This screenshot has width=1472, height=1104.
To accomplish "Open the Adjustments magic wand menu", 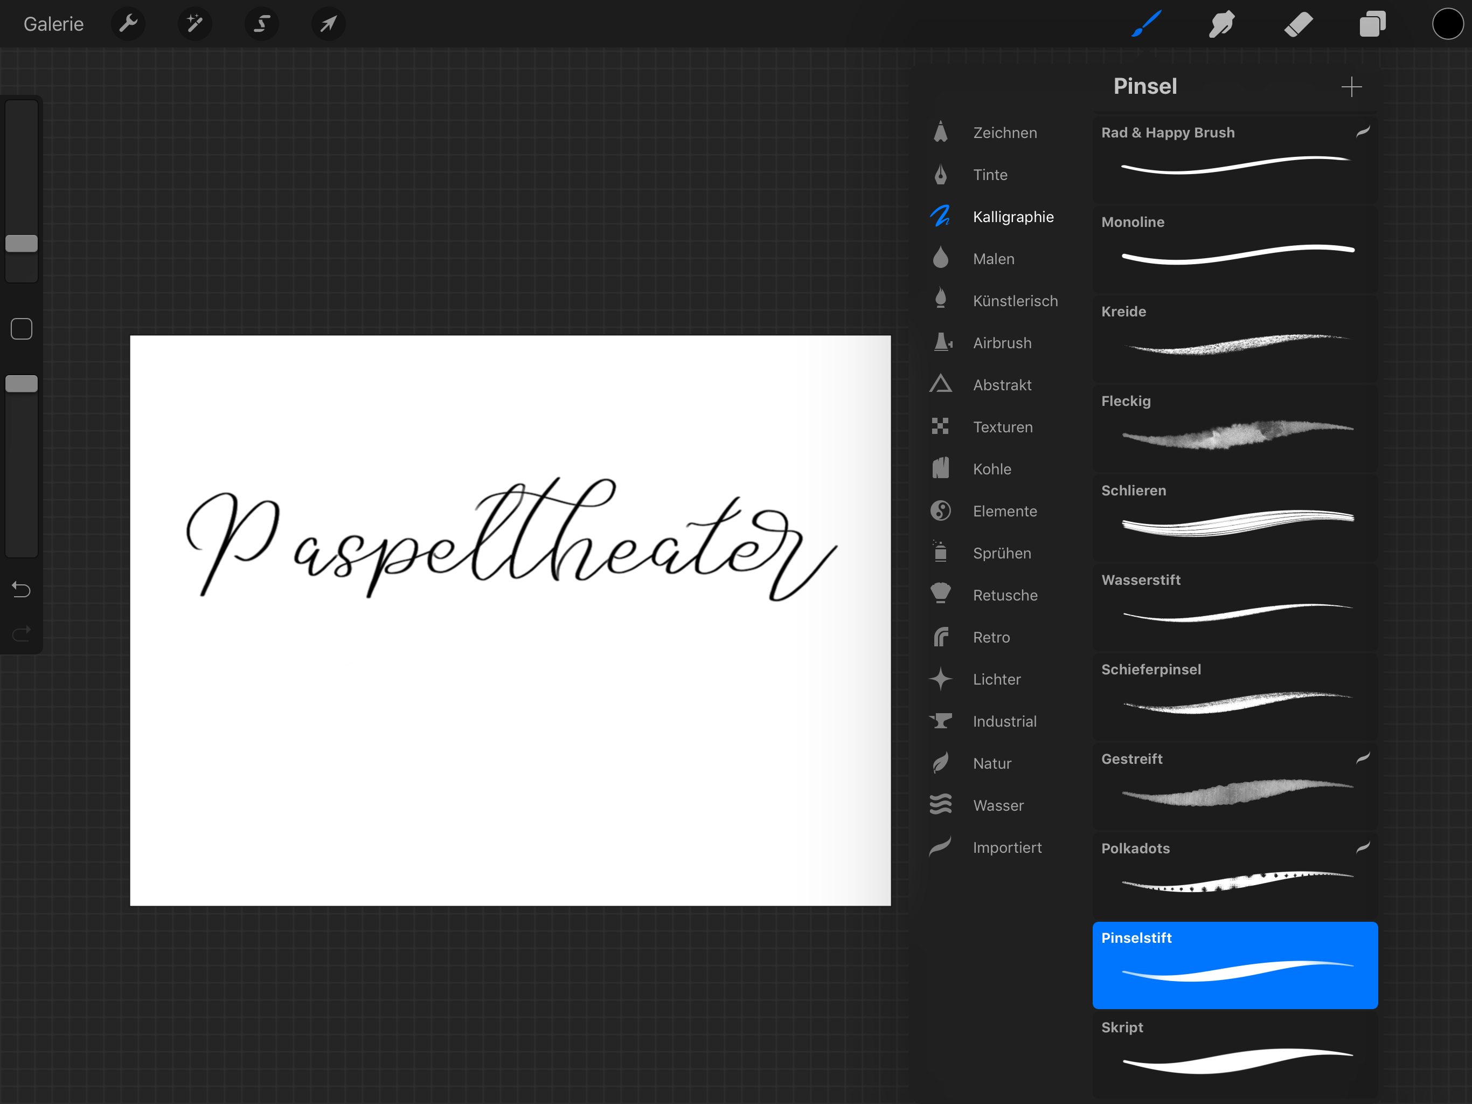I will tap(195, 24).
